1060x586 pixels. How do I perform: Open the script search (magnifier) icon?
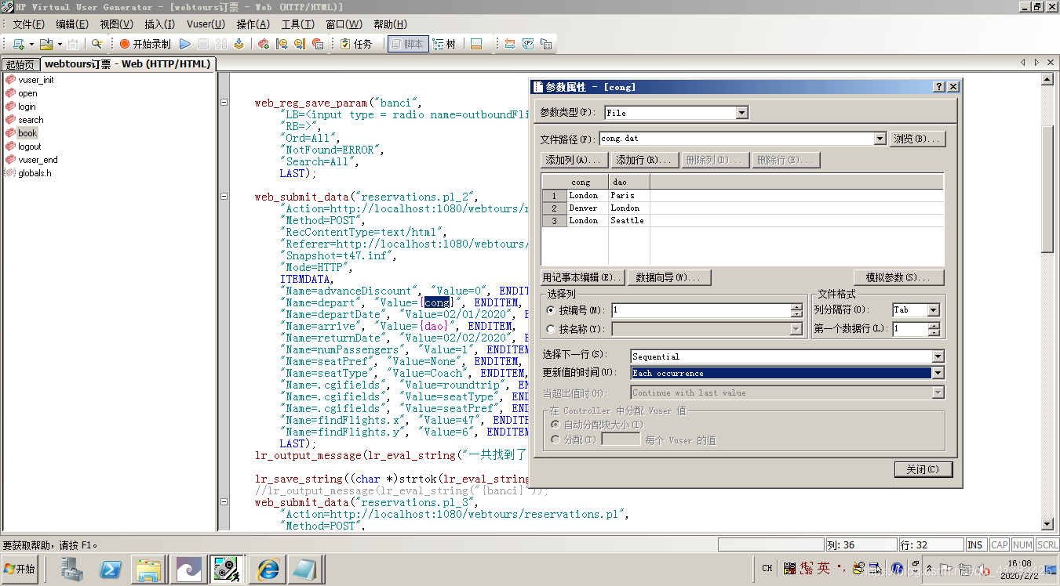point(97,44)
